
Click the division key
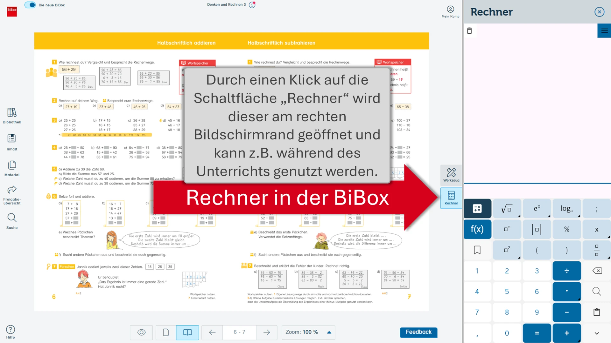(x=567, y=271)
